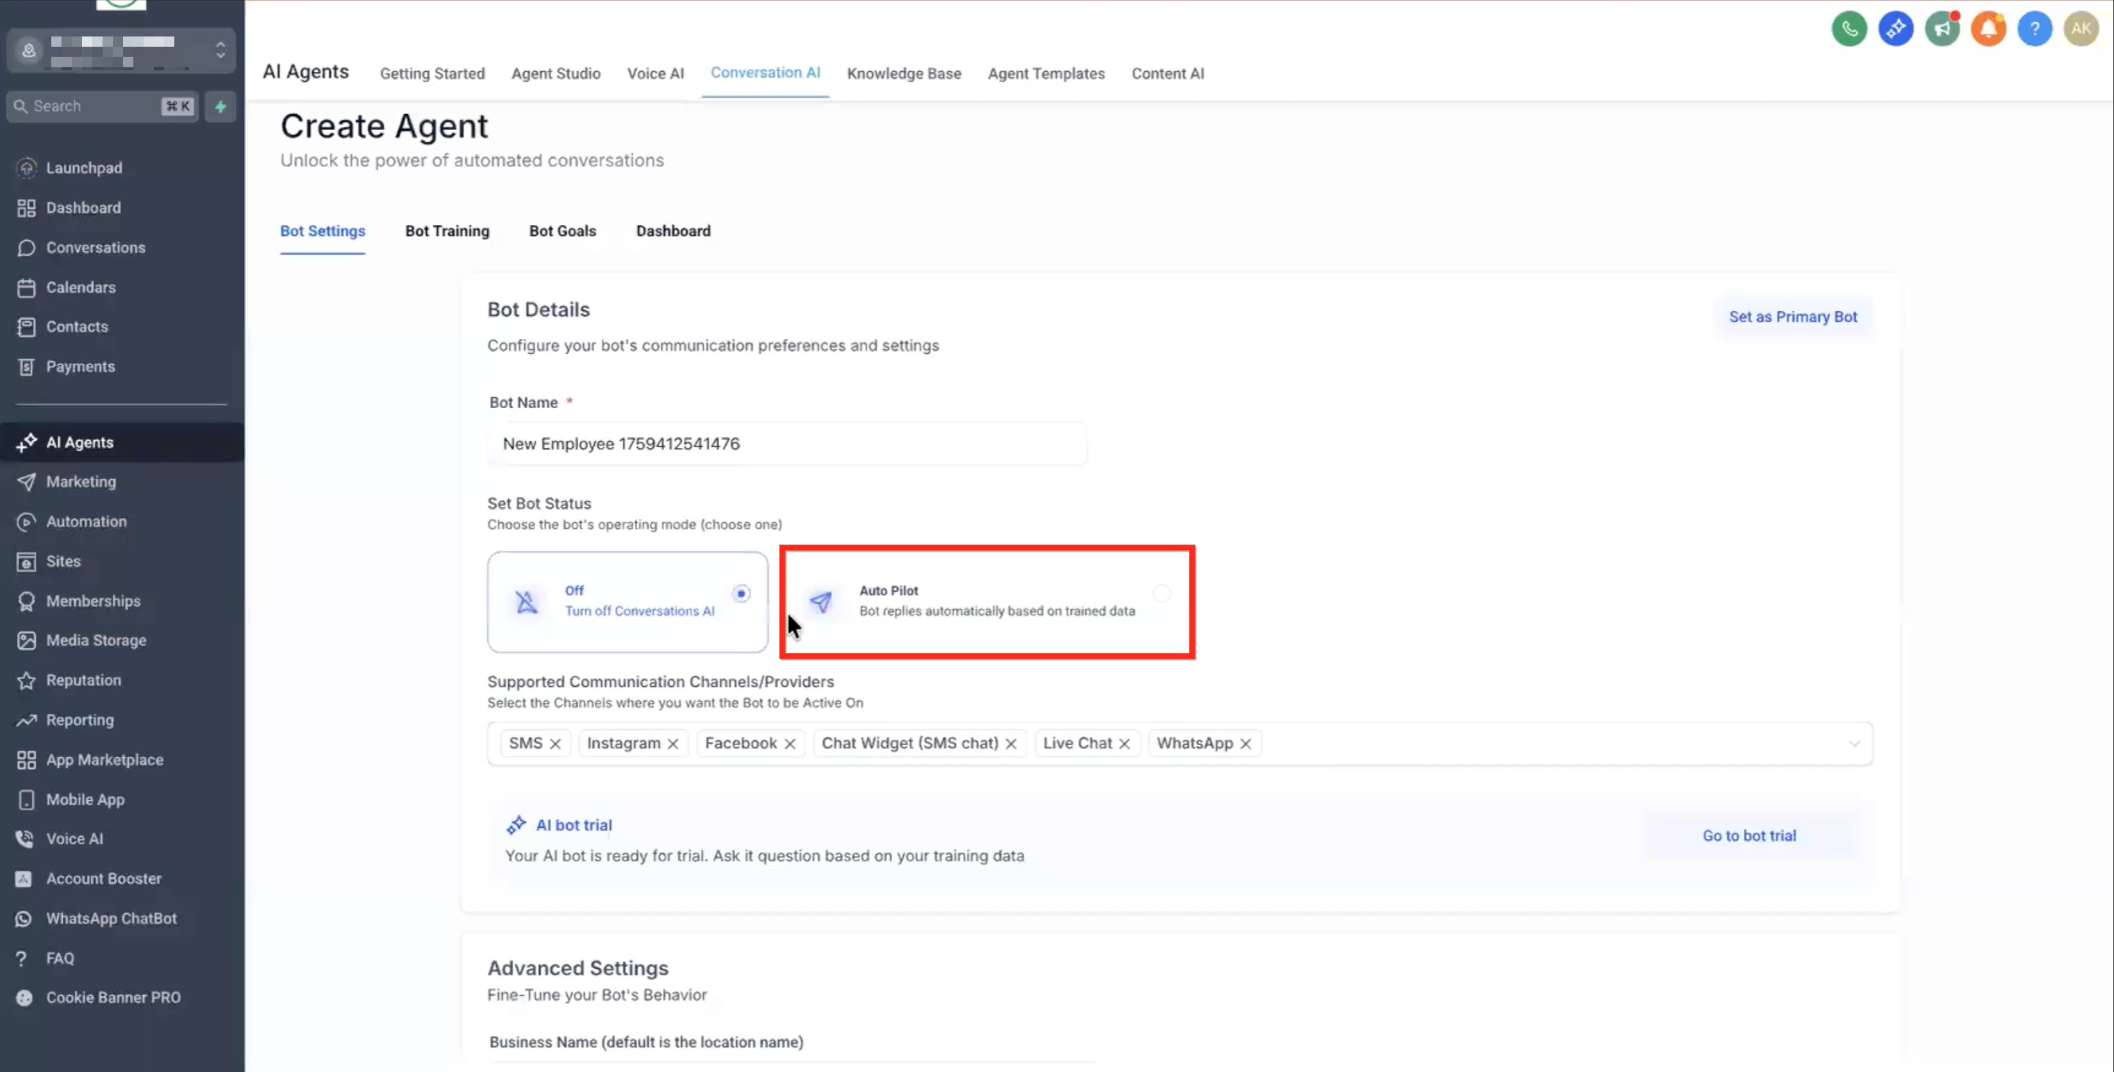Image resolution: width=2114 pixels, height=1072 pixels.
Task: Open AI Agents in the sidebar
Action: click(x=79, y=442)
